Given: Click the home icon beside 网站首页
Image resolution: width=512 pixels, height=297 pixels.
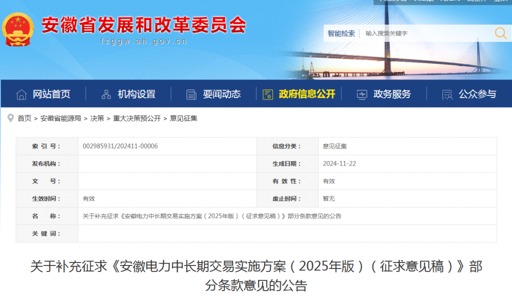Looking at the screenshot, I should (x=21, y=94).
